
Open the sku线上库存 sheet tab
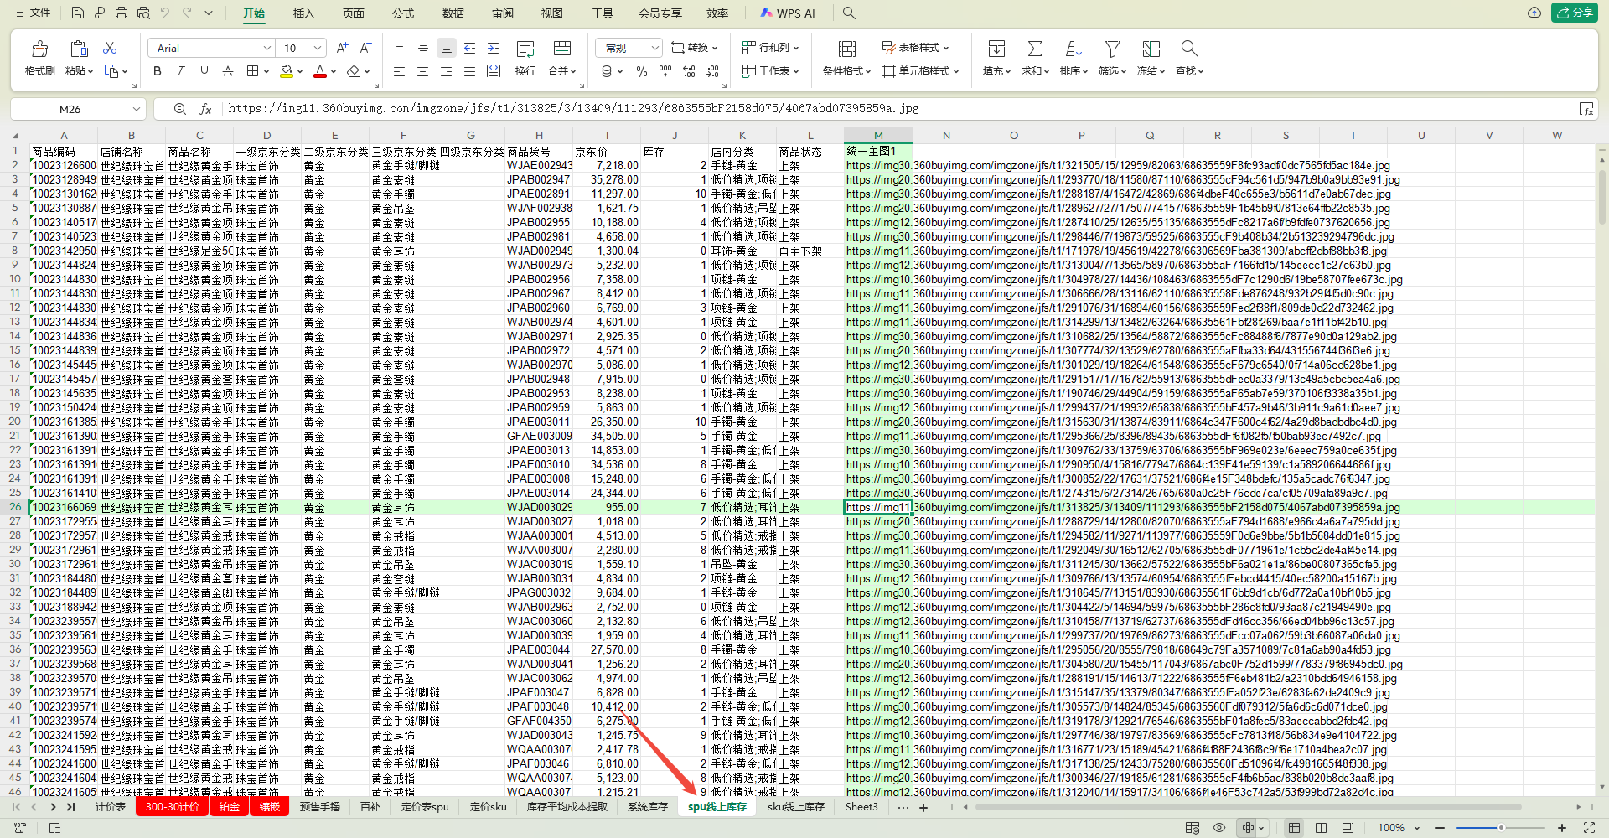pos(795,807)
